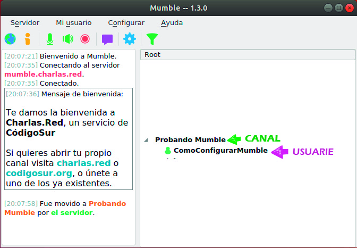This screenshot has height=248, width=357.
Task: Open the Configurar menu
Action: tap(126, 23)
